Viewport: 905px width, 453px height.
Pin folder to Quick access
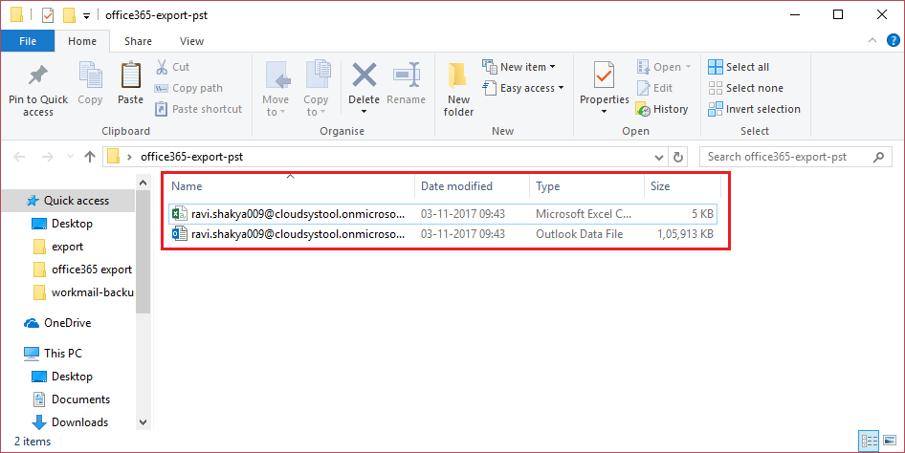pos(38,89)
